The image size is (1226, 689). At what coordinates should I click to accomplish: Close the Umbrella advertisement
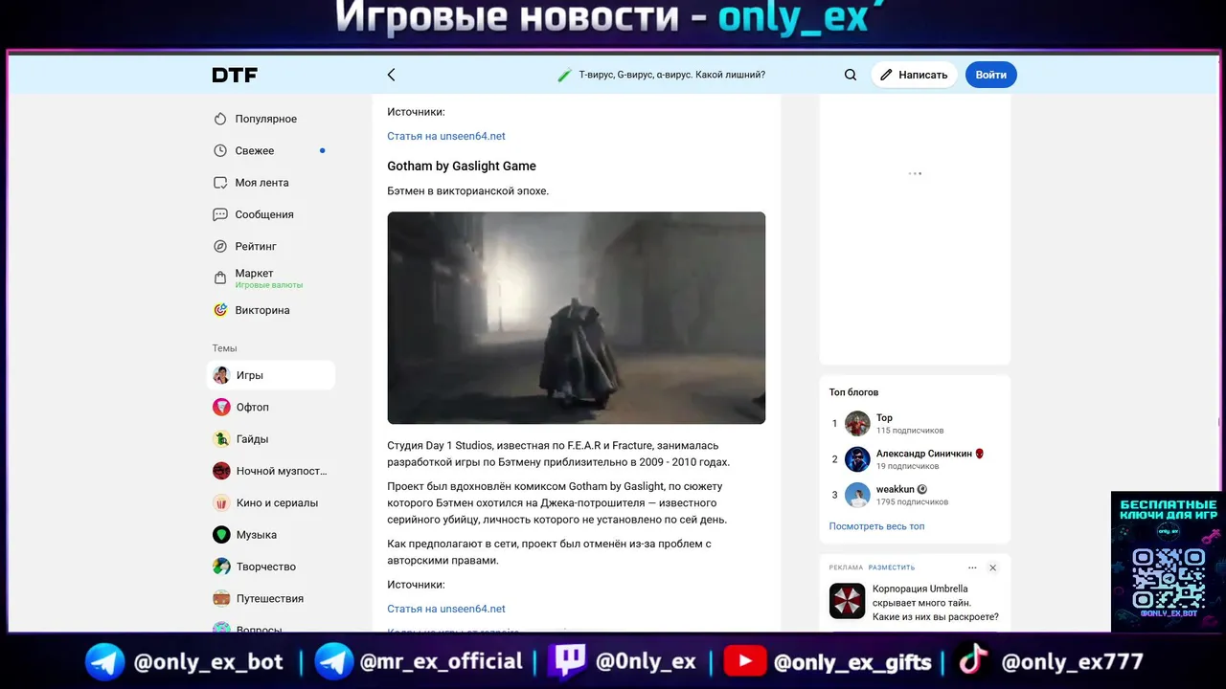pos(992,567)
